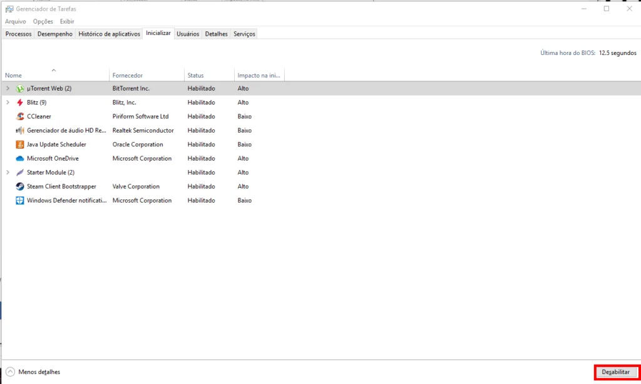
Task: Open the Serviços tab
Action: coord(244,34)
